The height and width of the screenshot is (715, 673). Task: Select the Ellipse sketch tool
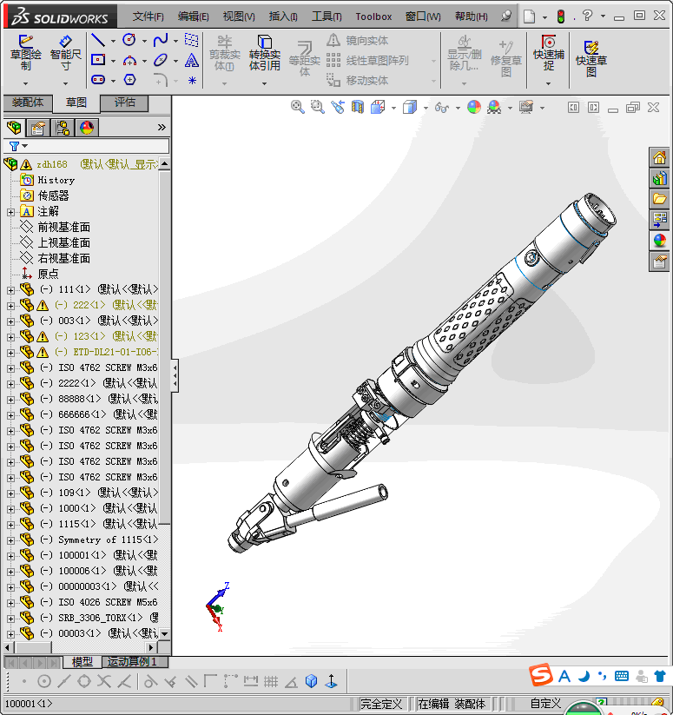pos(161,60)
